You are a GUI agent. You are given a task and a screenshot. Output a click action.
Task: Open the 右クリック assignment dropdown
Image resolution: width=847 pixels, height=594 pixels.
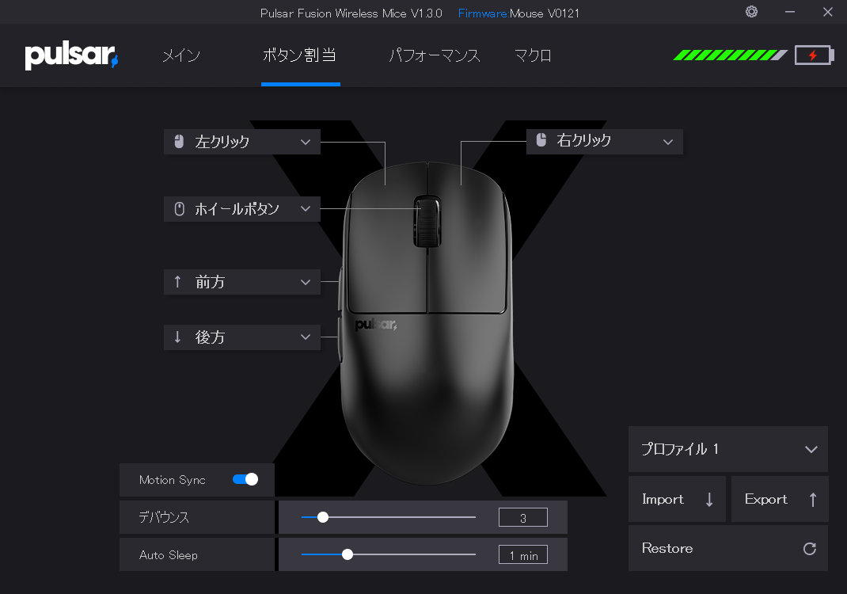(668, 142)
